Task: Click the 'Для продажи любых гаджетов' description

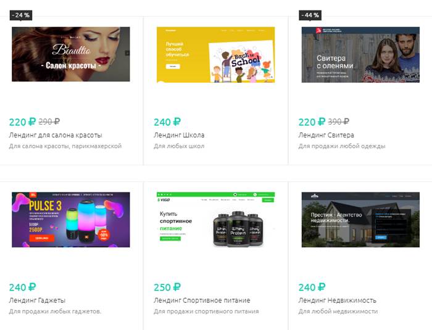Action: point(55,311)
